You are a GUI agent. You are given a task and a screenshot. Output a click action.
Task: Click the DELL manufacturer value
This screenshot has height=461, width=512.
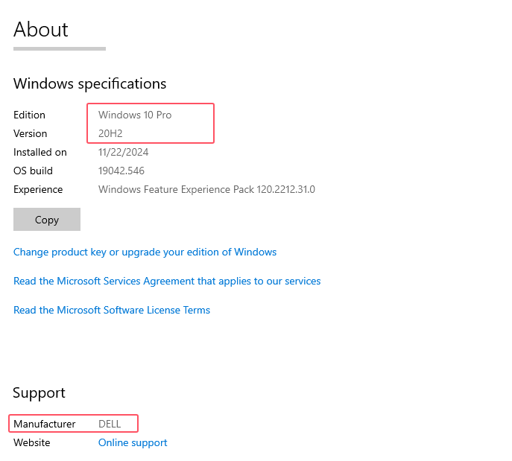click(110, 424)
